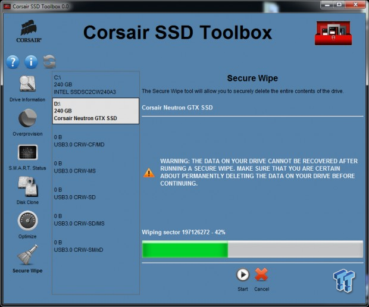Minimize the Corsair SSD Toolbox window
The width and height of the screenshot is (369, 307).
[x=327, y=5]
